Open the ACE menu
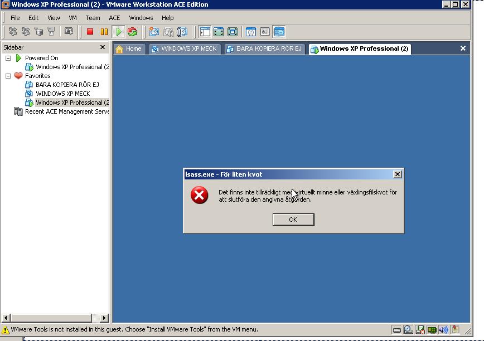484x341 pixels. [114, 18]
